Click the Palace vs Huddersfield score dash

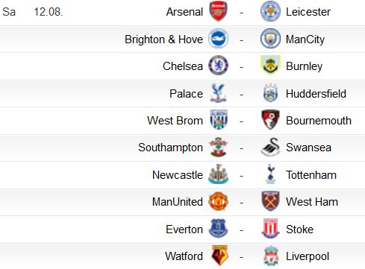[241, 95]
